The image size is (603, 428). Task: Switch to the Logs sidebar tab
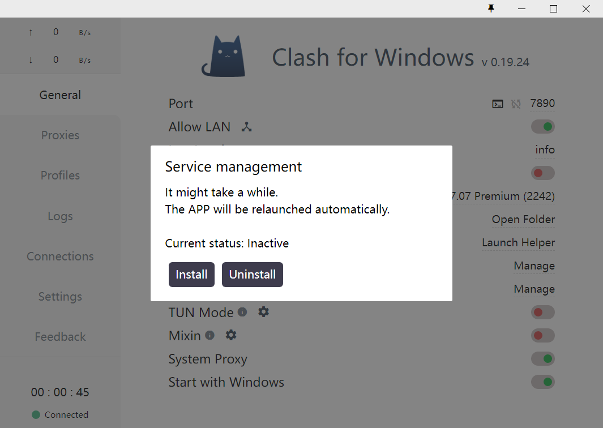60,216
